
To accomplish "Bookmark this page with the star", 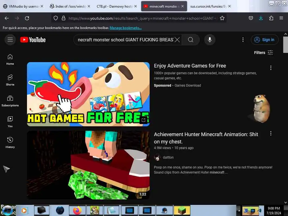I will pos(222,18).
